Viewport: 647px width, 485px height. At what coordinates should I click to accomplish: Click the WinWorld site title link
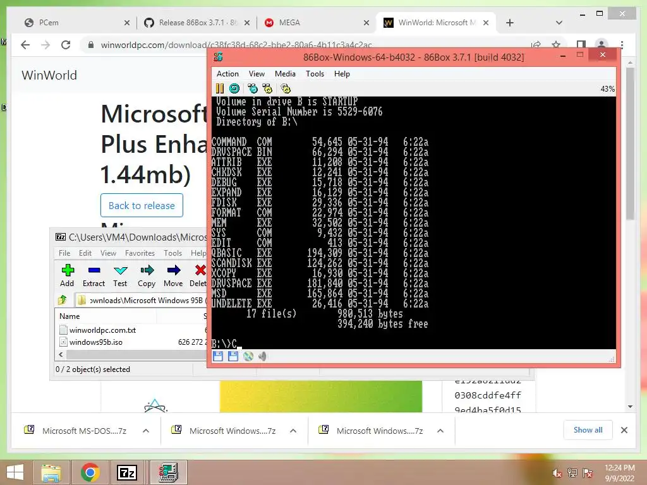point(49,75)
